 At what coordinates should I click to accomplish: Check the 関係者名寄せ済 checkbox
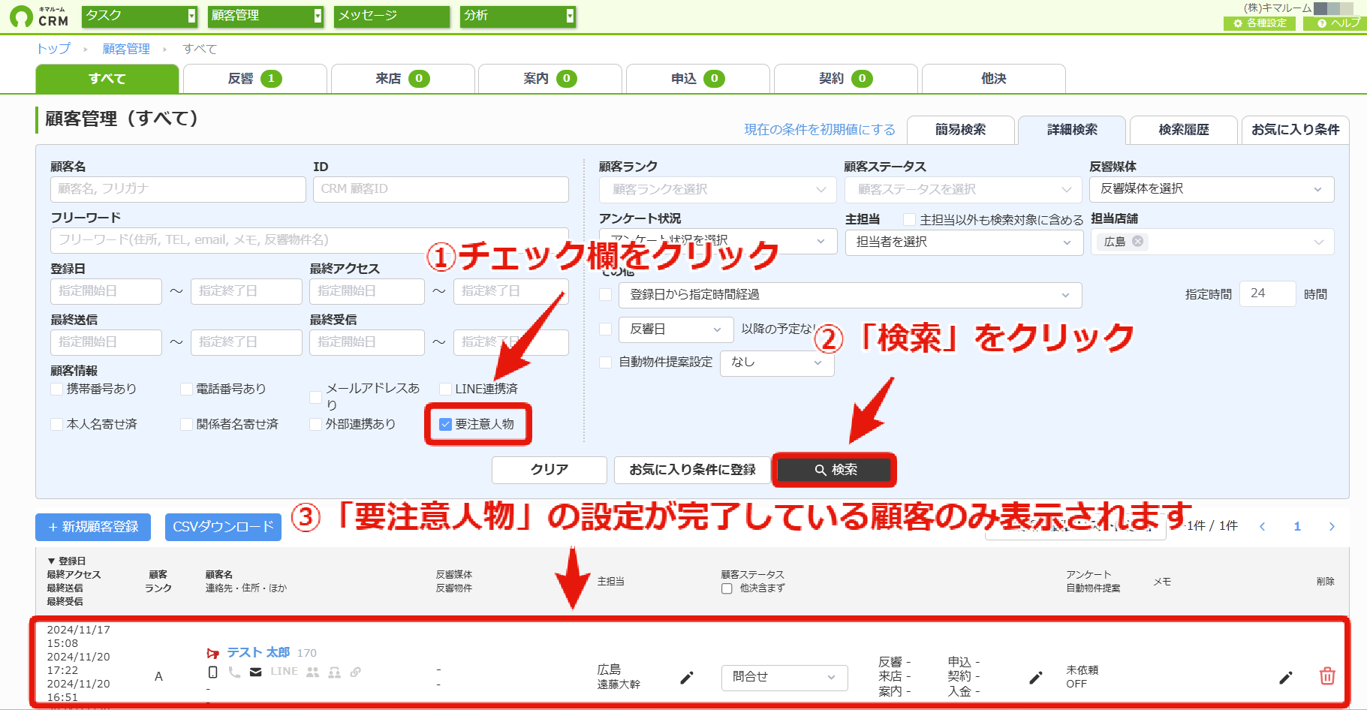pos(187,424)
